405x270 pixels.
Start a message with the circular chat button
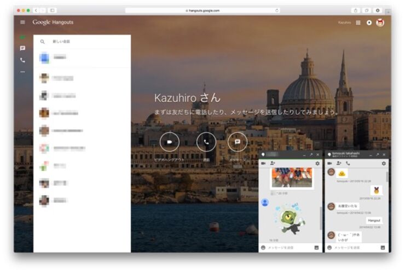pyautogui.click(x=238, y=142)
